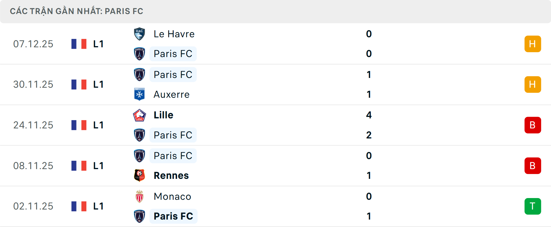
Task: Click Paris FC crest in Le Havre match
Action: (x=139, y=54)
